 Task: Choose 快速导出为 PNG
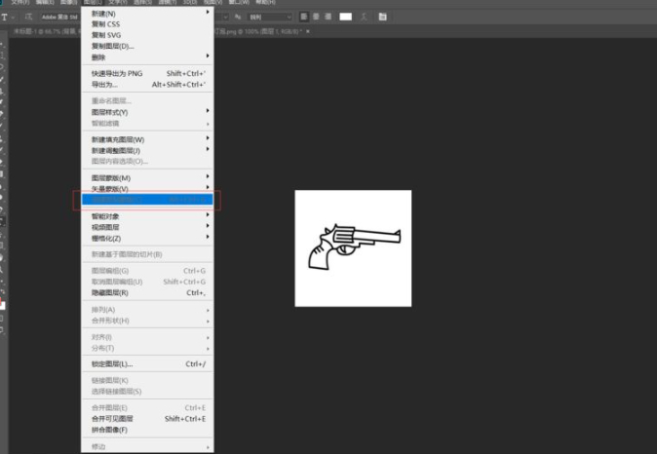pos(147,73)
